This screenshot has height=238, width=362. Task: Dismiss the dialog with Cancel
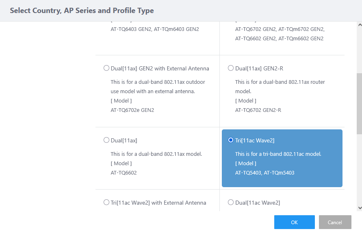pos(335,222)
